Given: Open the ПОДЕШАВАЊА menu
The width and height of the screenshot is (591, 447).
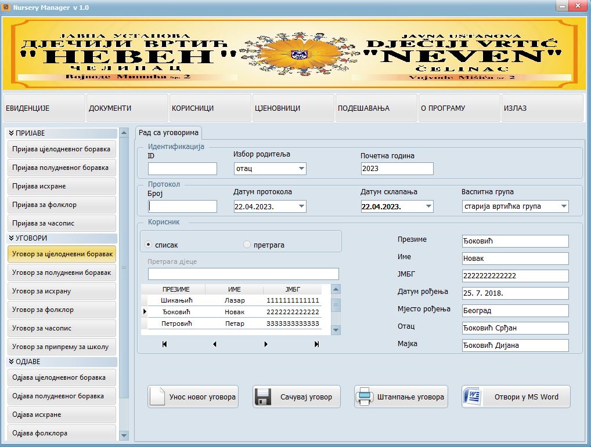Looking at the screenshot, I should pyautogui.click(x=376, y=108).
